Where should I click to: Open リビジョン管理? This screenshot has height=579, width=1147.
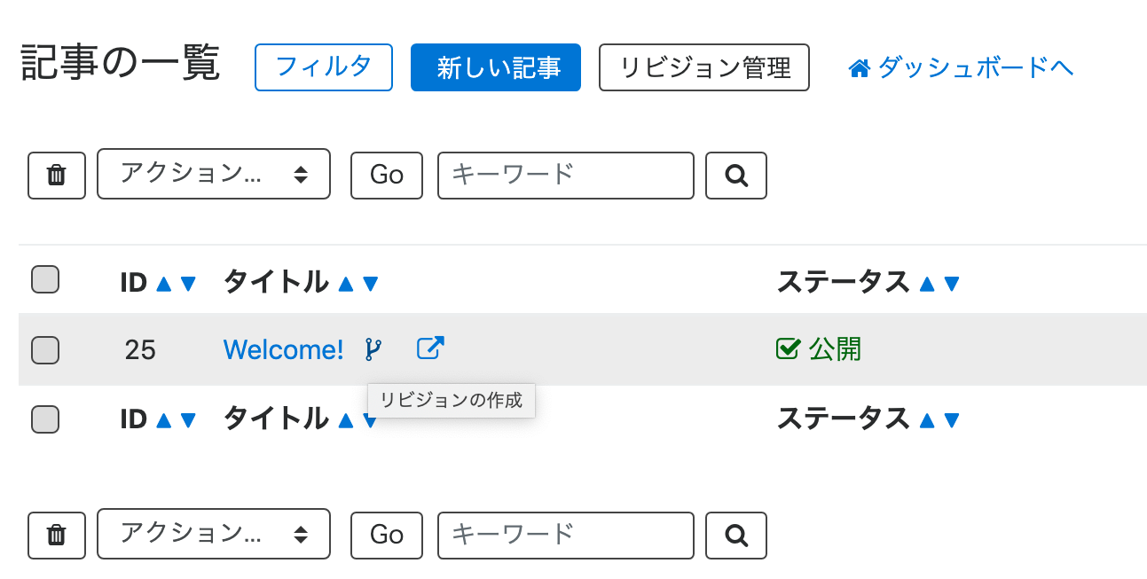[704, 67]
